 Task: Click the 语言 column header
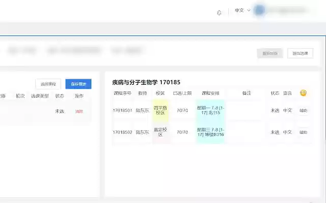(x=287, y=93)
